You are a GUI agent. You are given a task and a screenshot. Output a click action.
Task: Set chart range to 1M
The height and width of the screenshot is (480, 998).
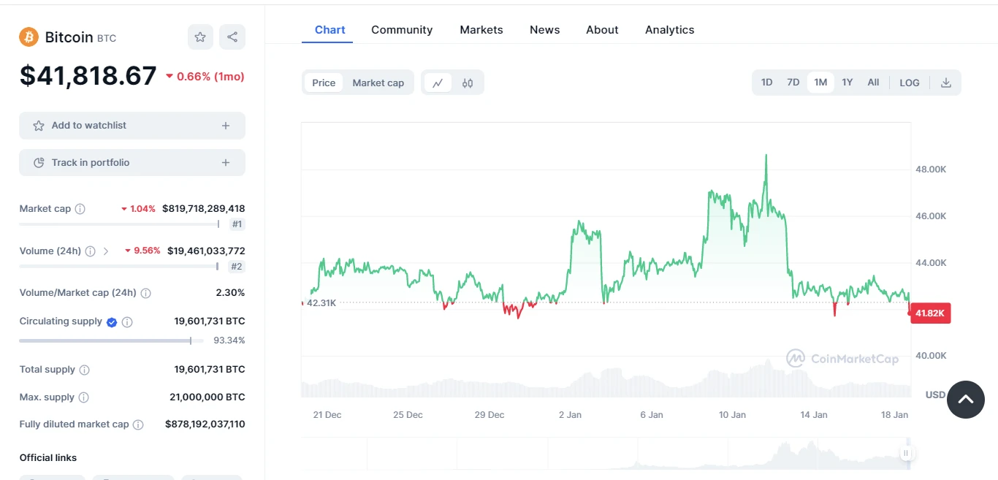[820, 83]
